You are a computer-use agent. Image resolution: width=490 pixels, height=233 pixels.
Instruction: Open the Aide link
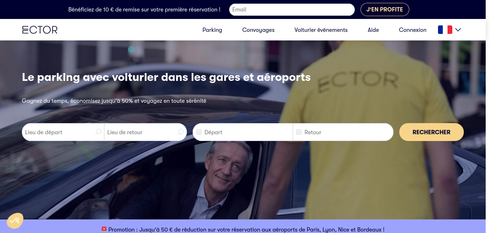click(x=373, y=30)
